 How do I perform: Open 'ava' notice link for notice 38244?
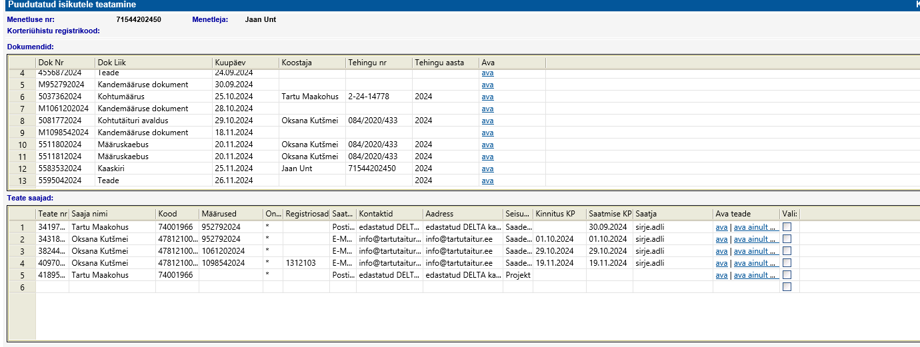click(x=721, y=251)
